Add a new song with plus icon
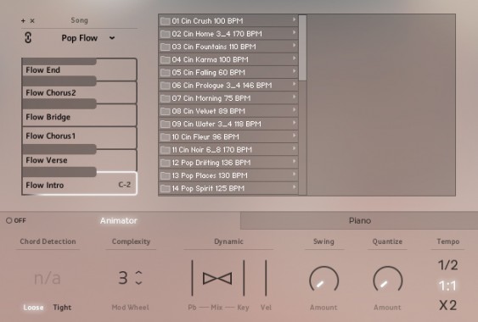 coord(23,20)
